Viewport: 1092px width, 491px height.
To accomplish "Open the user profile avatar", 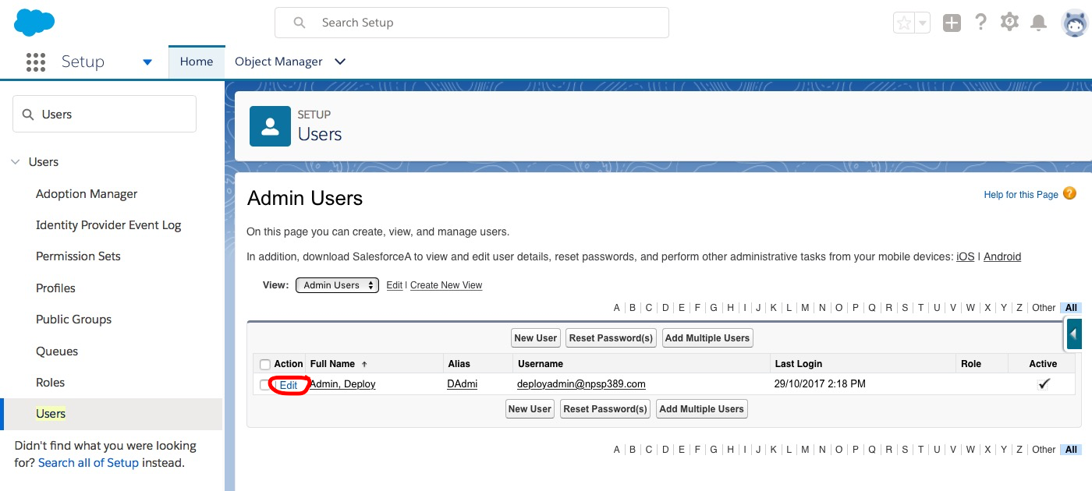I will coord(1076,23).
